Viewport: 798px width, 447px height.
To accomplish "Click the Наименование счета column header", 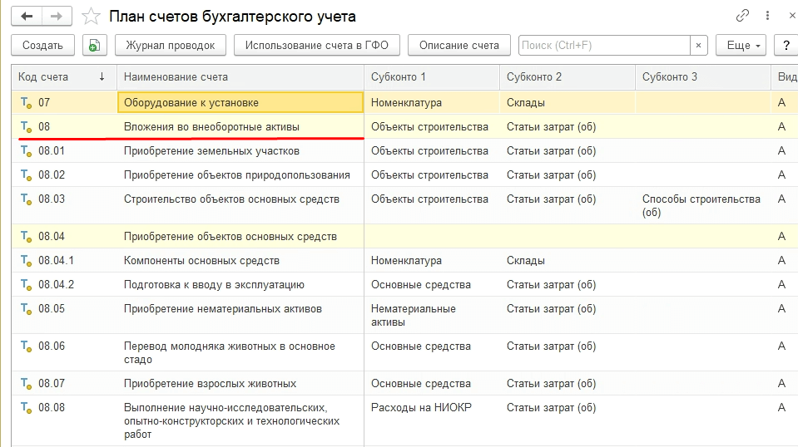I will (x=176, y=77).
